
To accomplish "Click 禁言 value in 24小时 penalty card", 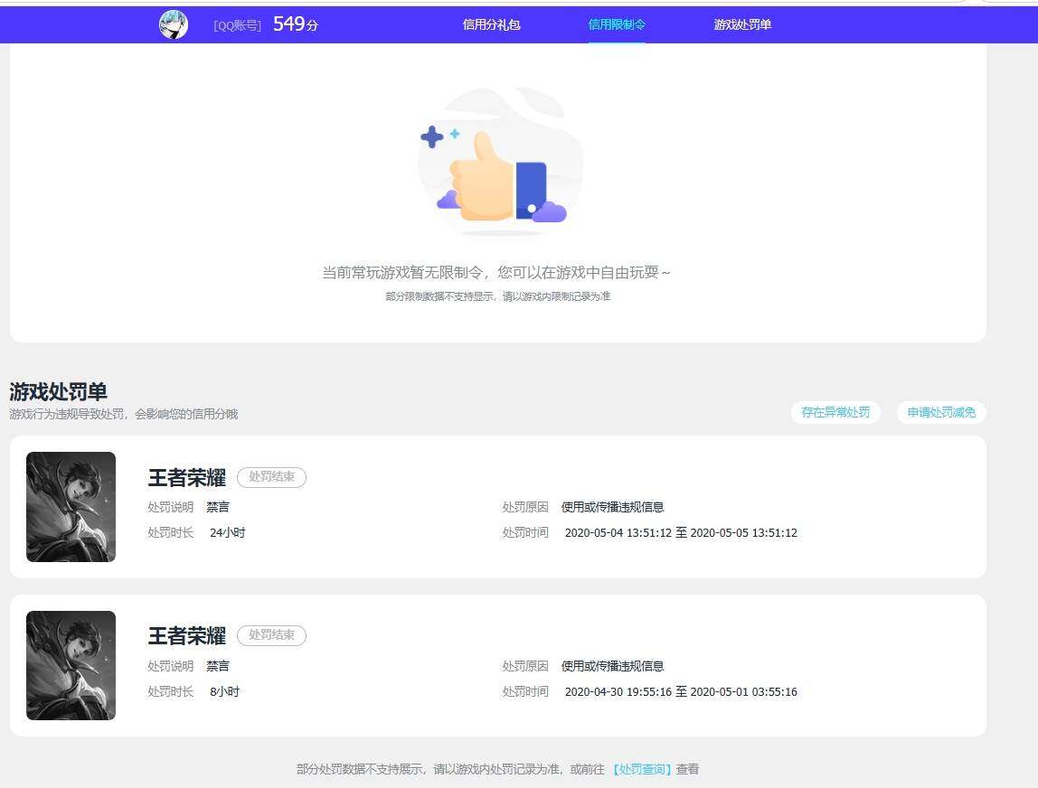I will point(218,508).
